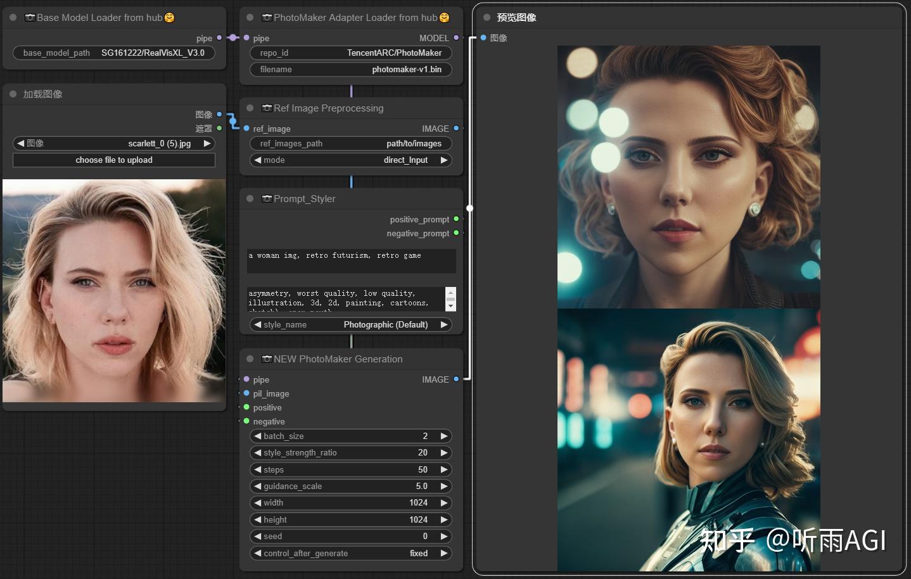Click the negative_prompt output connector
Image resolution: width=911 pixels, height=579 pixels.
point(456,233)
